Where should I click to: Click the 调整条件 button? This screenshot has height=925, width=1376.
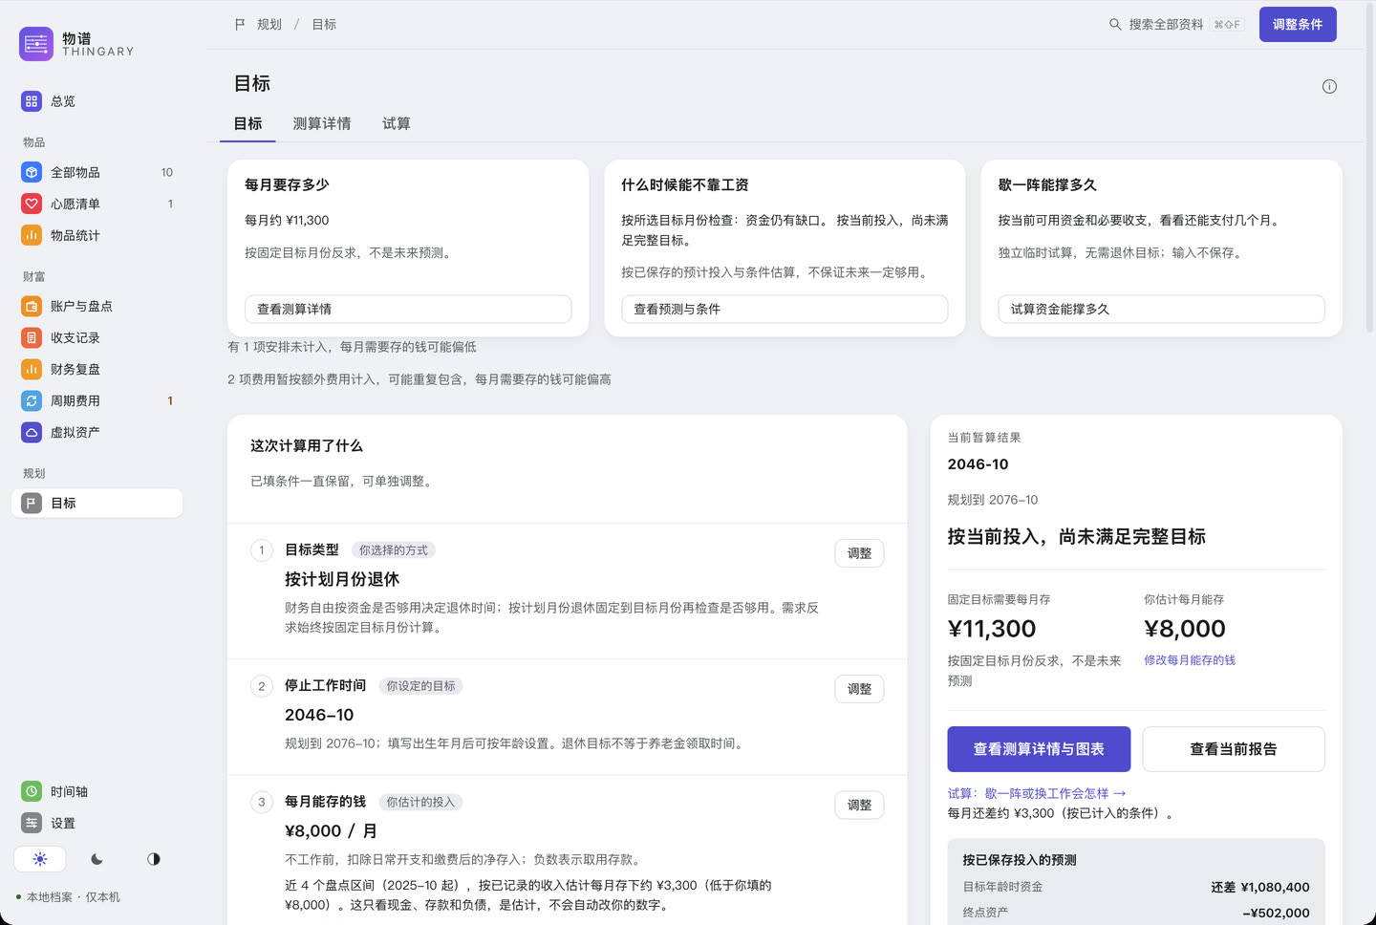click(x=1298, y=25)
